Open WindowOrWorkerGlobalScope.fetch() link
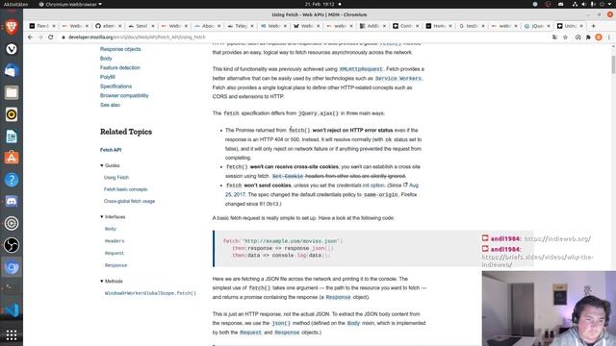Viewport: 616px width, 346px height. (150, 293)
